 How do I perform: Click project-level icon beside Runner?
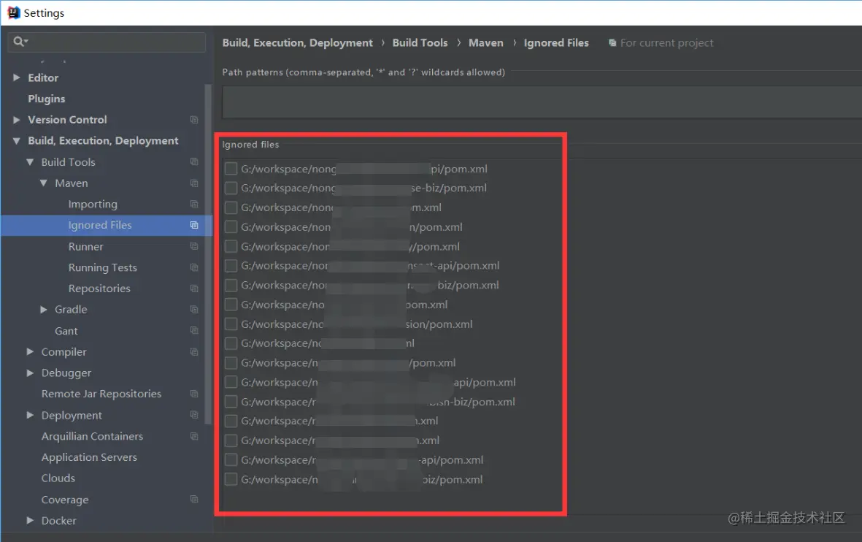(194, 246)
